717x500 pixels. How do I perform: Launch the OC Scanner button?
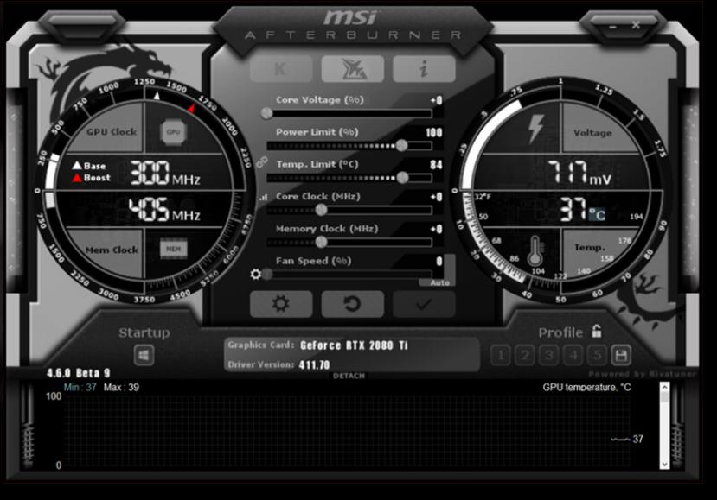(x=353, y=69)
